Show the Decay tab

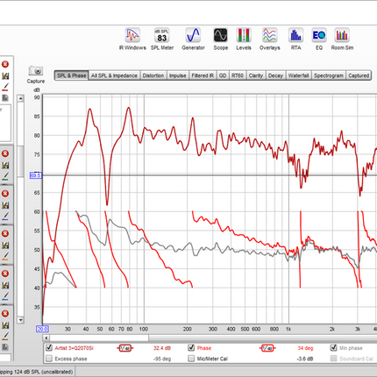coord(275,75)
